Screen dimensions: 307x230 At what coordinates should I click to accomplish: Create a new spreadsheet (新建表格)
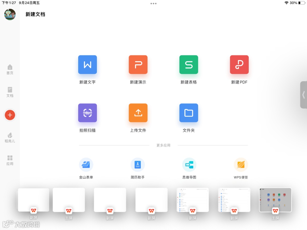(188, 65)
